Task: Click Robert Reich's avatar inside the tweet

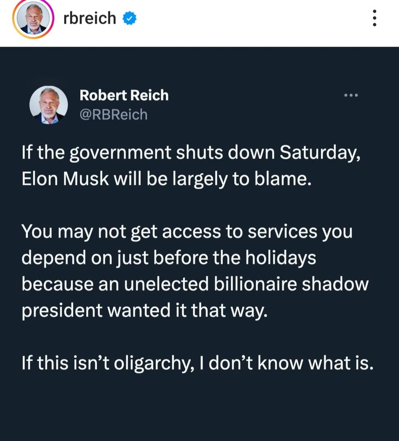Action: pos(48,106)
